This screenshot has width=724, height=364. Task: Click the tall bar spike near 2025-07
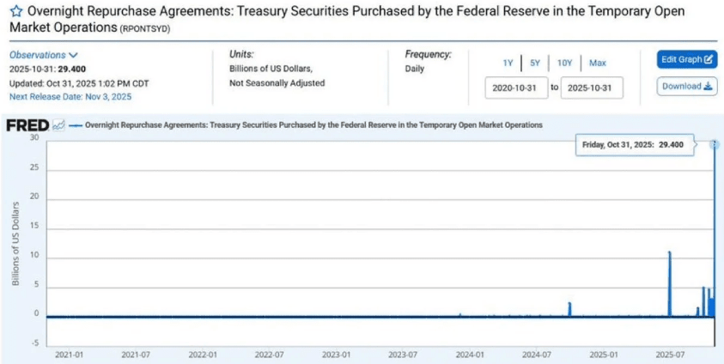669,283
